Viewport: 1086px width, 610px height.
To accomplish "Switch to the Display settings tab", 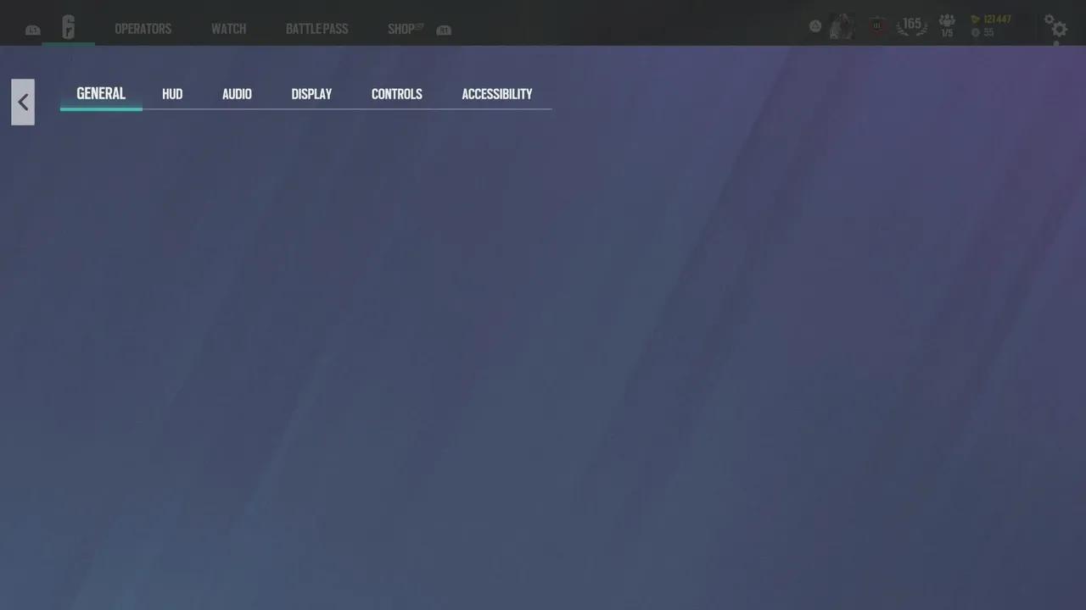I will [311, 94].
